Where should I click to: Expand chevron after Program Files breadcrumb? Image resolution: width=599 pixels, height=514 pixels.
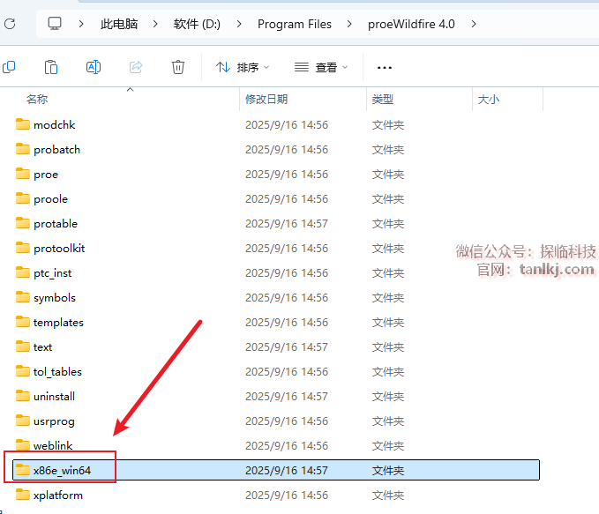(x=350, y=24)
